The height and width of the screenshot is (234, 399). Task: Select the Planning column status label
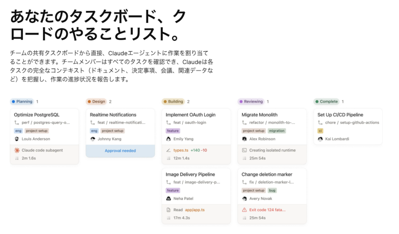coord(22,102)
